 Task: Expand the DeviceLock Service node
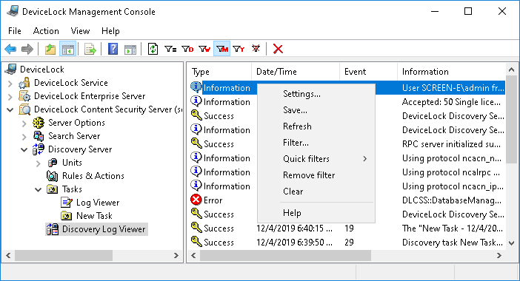[10, 84]
